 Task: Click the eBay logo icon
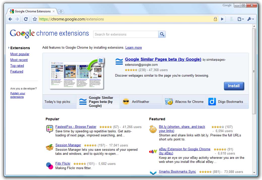coord(153,152)
